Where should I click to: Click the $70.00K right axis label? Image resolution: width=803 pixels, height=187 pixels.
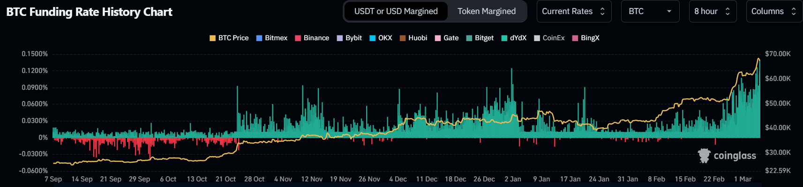[x=778, y=54]
